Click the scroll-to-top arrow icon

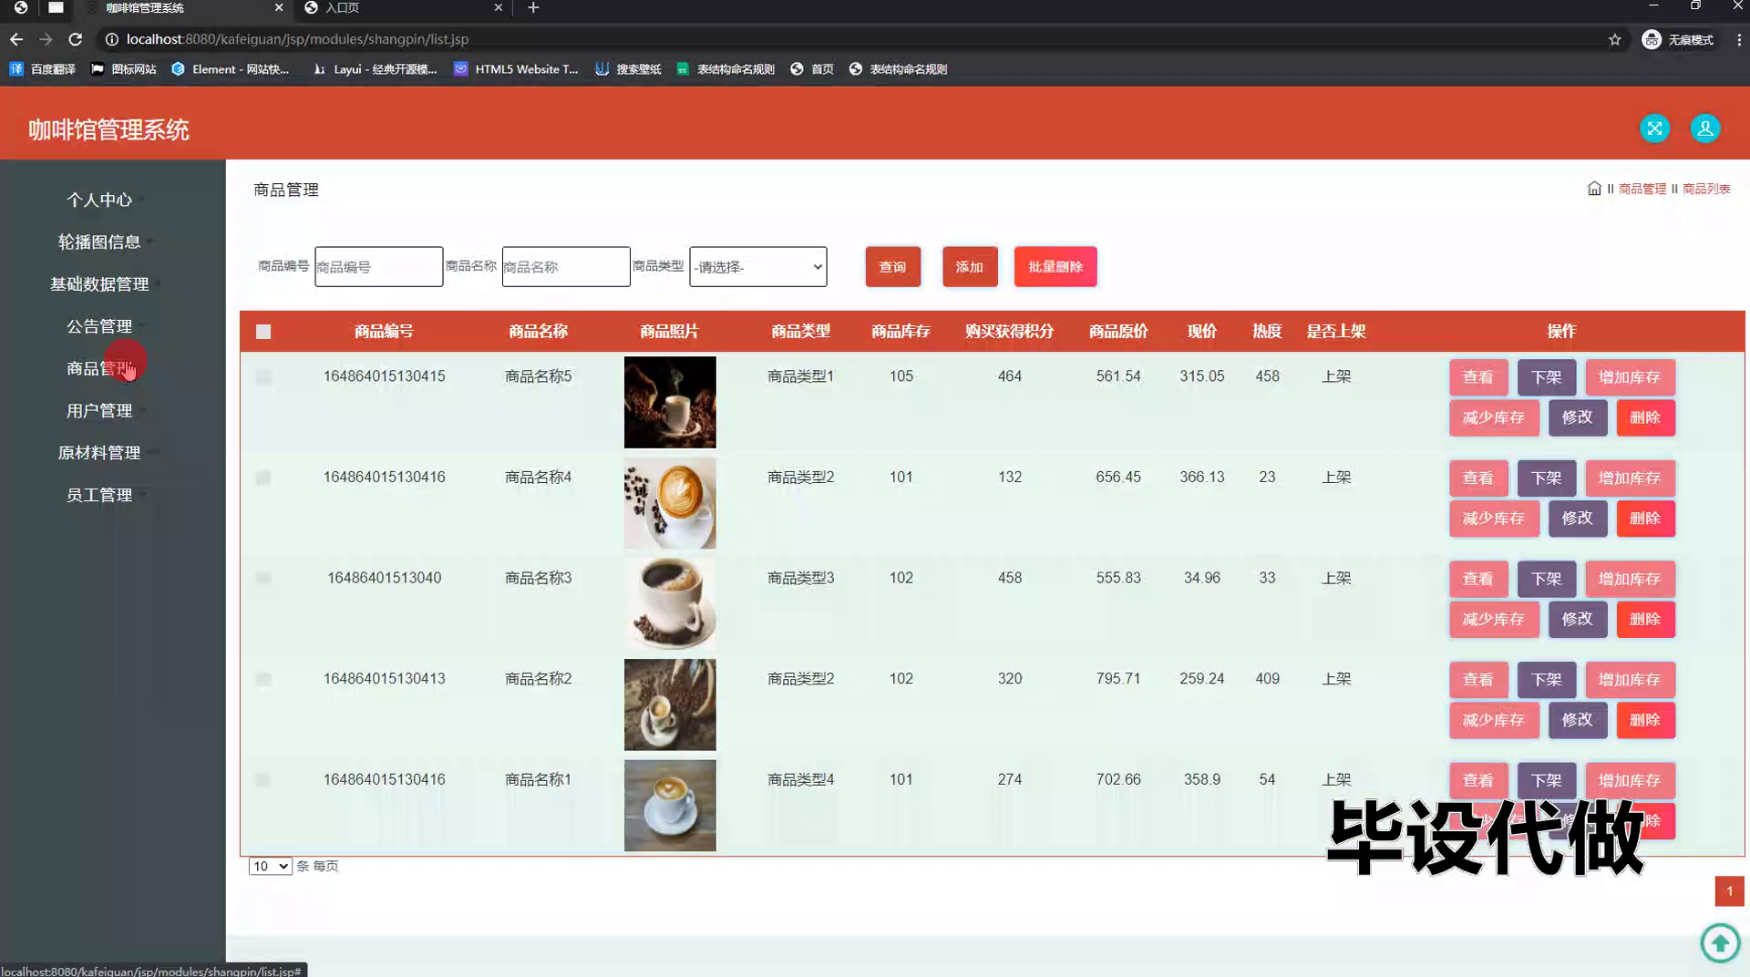coord(1720,942)
